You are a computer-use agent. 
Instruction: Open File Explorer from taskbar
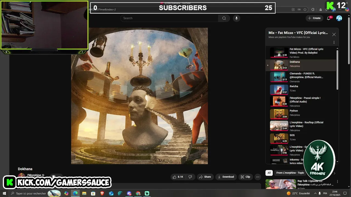tap(84, 193)
